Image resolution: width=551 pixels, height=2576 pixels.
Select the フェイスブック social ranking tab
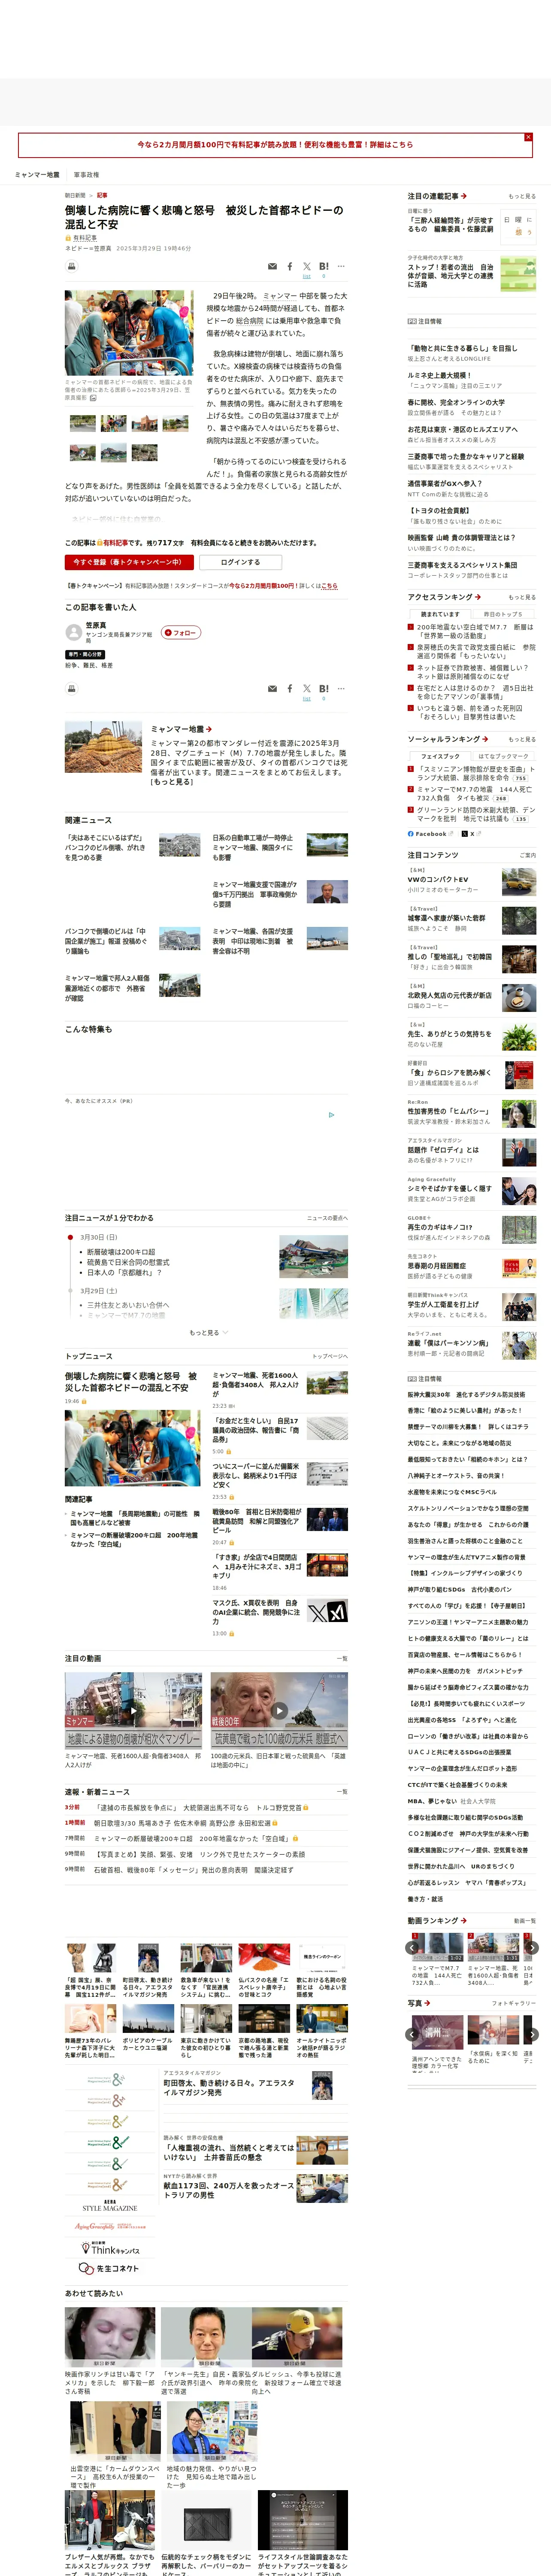tap(440, 756)
